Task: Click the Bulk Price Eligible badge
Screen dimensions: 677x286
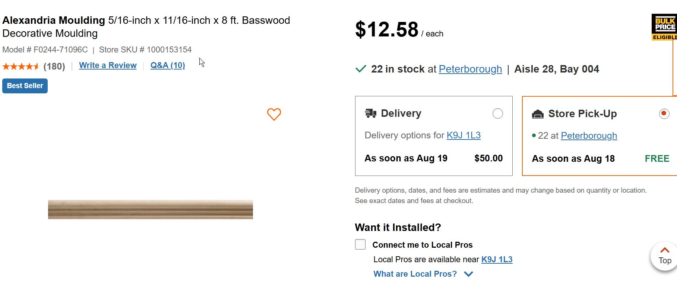Action: click(x=664, y=27)
